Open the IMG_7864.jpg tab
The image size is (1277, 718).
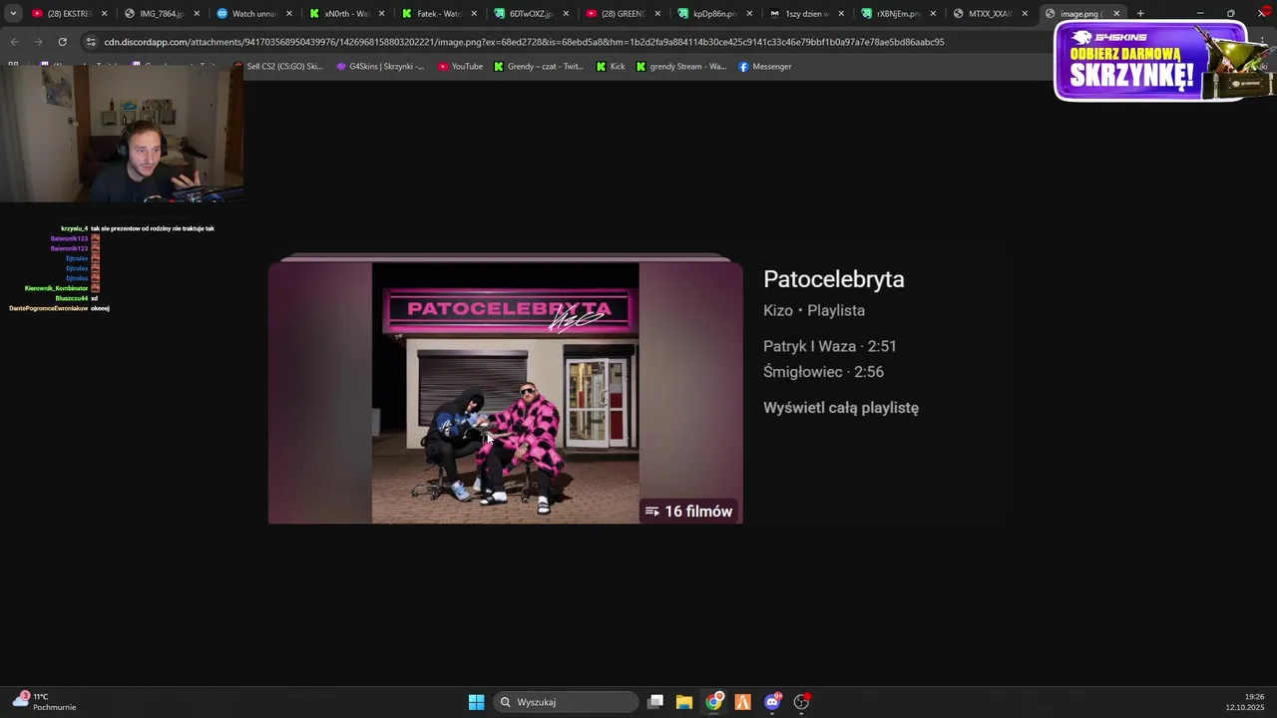point(160,14)
